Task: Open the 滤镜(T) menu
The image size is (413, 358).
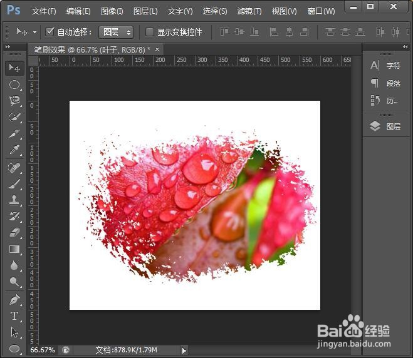Action: (x=249, y=11)
